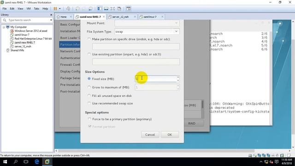Select Package Selection in Kickstart sidebar
Viewport: 295px width, 166px height.
coord(70,78)
